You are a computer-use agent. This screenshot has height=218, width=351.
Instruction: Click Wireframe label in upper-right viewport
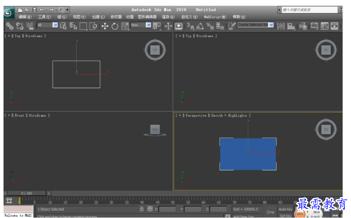click(205, 36)
